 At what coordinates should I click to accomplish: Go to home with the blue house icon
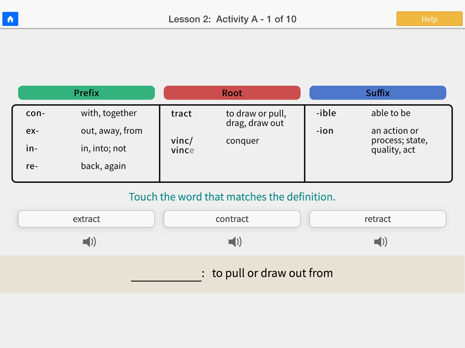tap(10, 19)
